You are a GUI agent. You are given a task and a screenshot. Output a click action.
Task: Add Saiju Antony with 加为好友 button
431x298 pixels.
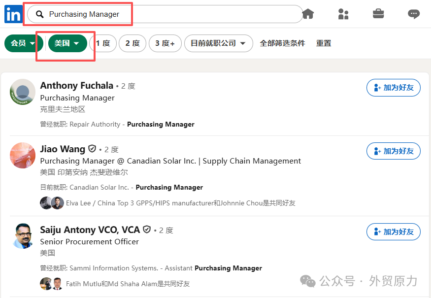coord(394,232)
